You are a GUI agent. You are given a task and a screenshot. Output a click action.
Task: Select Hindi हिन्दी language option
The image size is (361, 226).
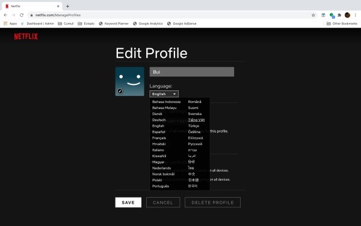pyautogui.click(x=191, y=162)
